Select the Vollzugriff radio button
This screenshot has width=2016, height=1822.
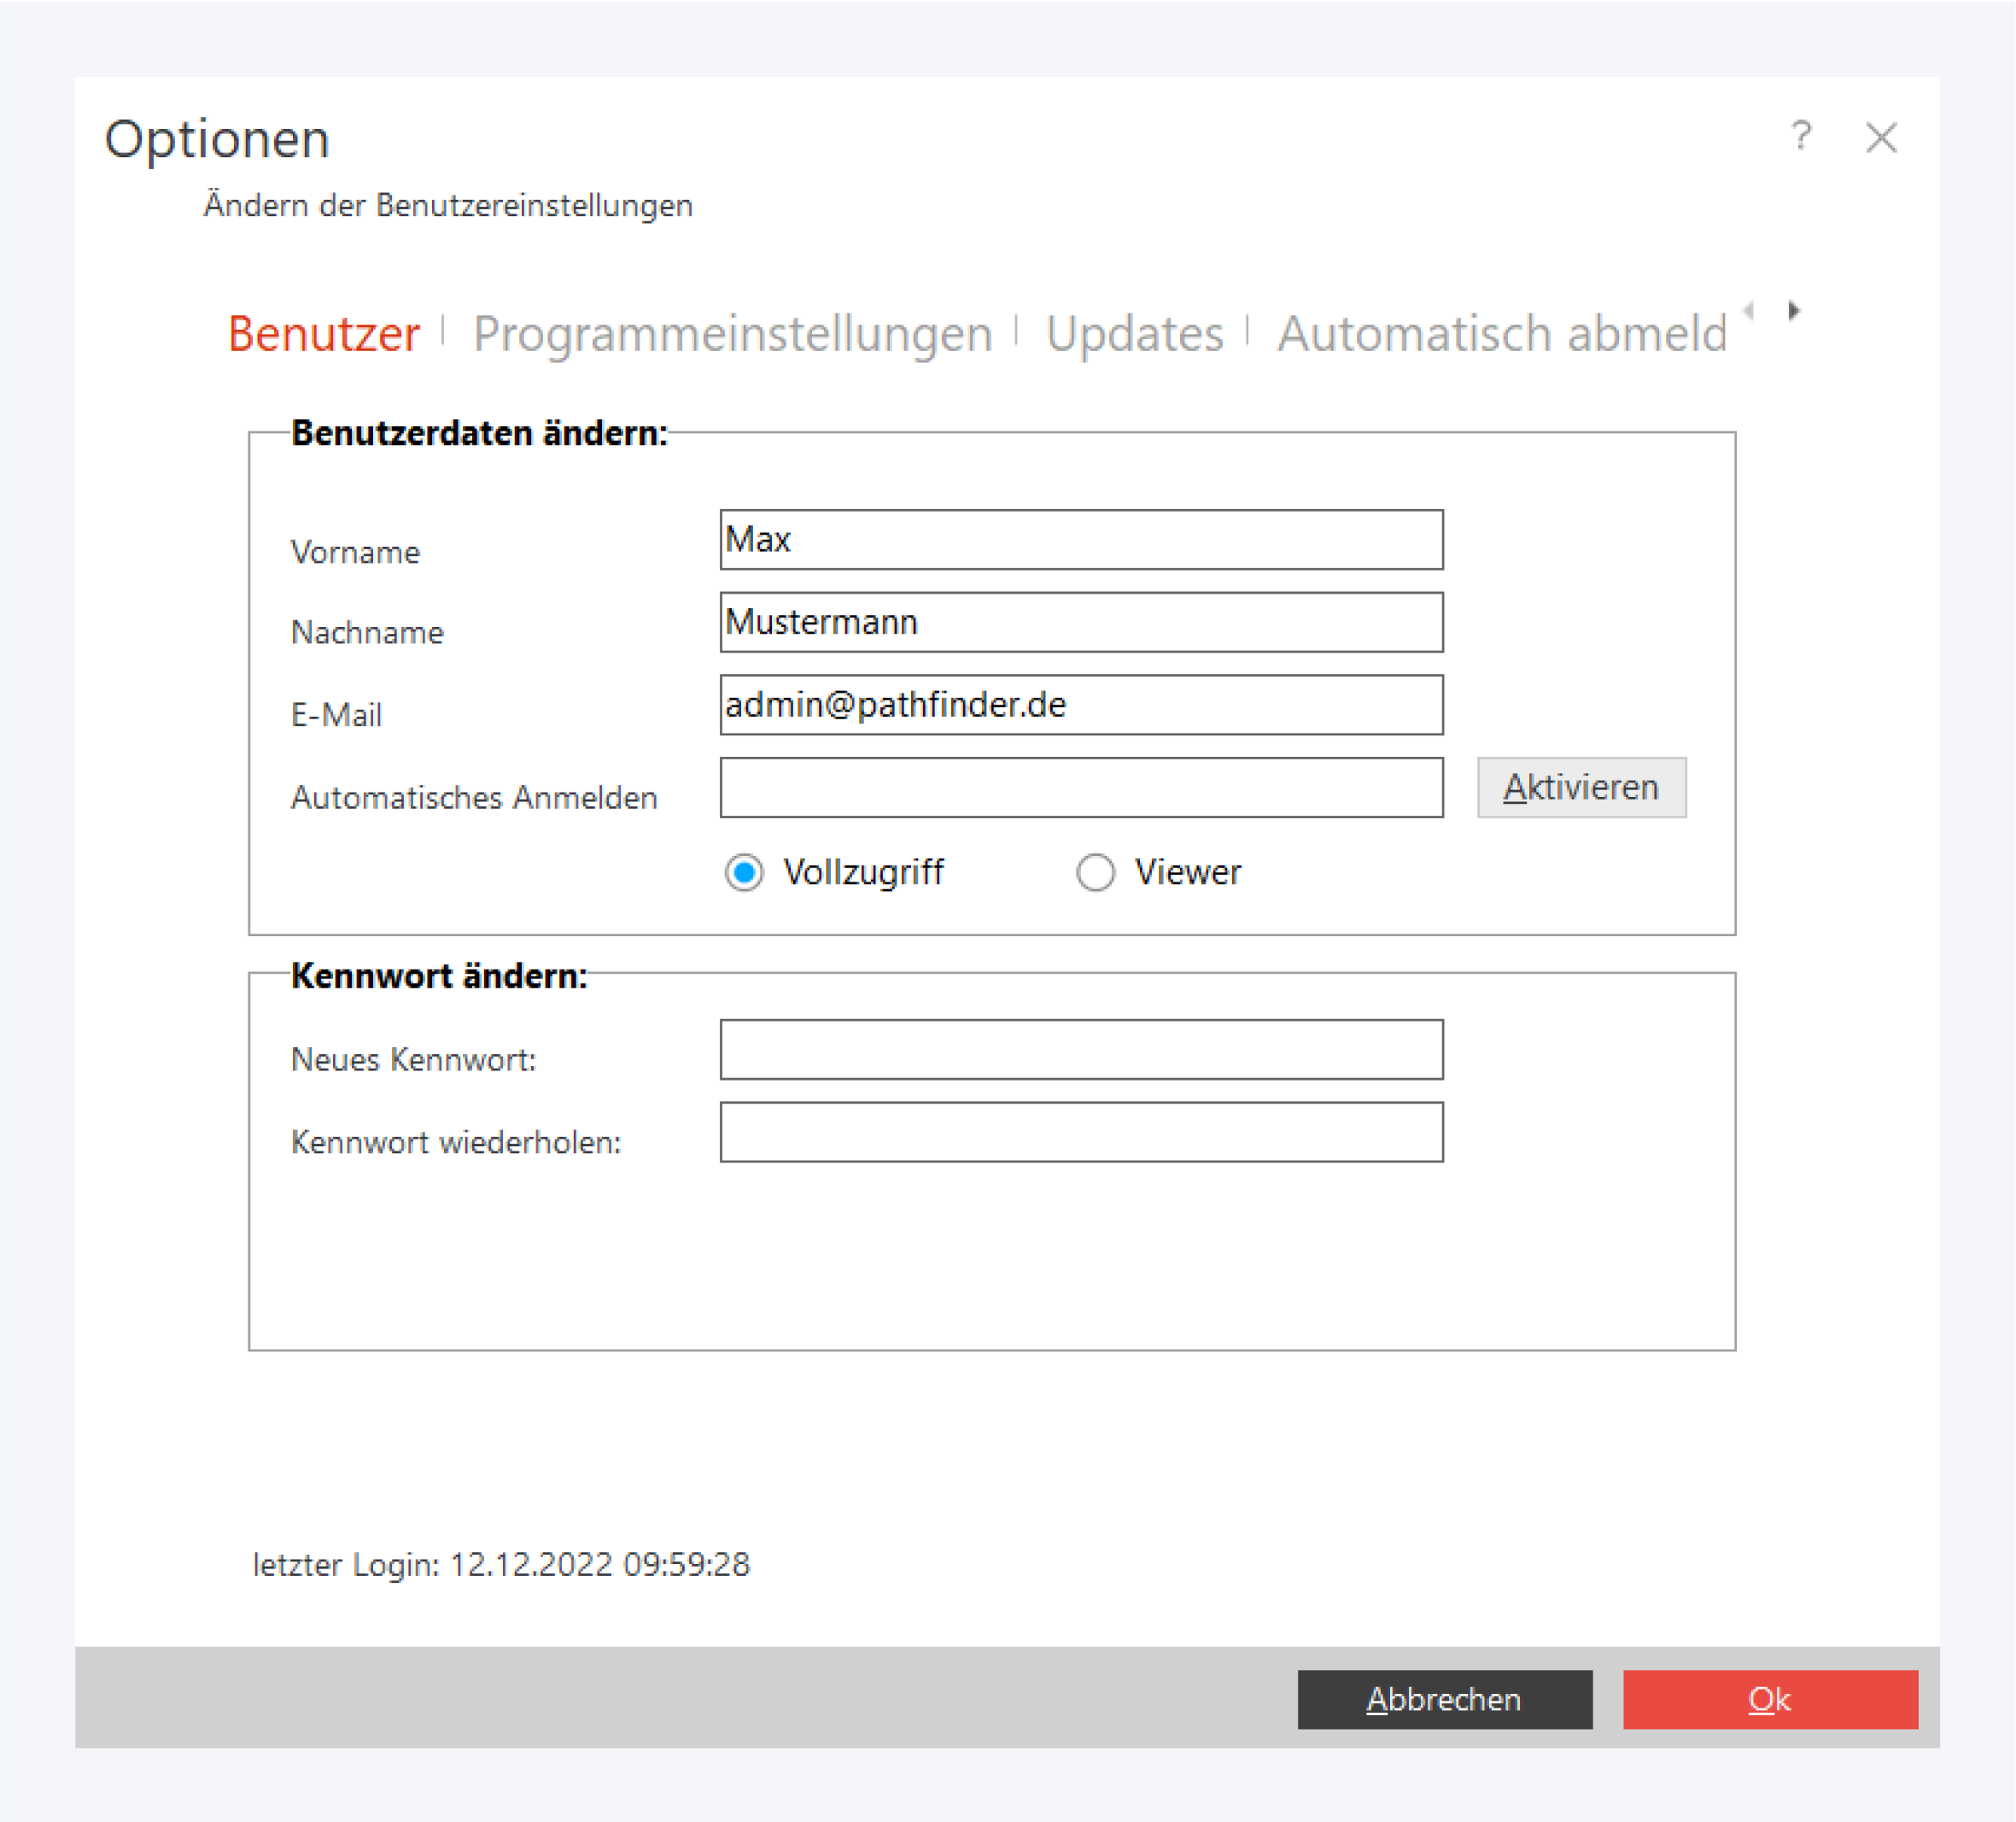click(x=745, y=872)
